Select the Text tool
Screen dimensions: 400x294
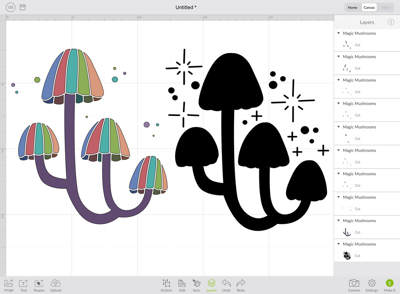tap(23, 284)
